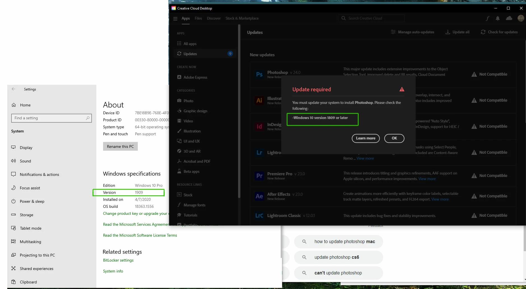Screen dimensions: 526x289
Task: Select the Video category
Action: tap(205, 121)
